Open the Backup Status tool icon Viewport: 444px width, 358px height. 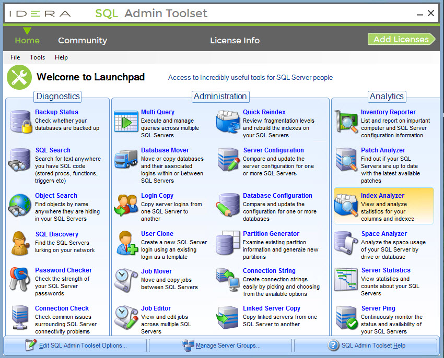point(21,121)
